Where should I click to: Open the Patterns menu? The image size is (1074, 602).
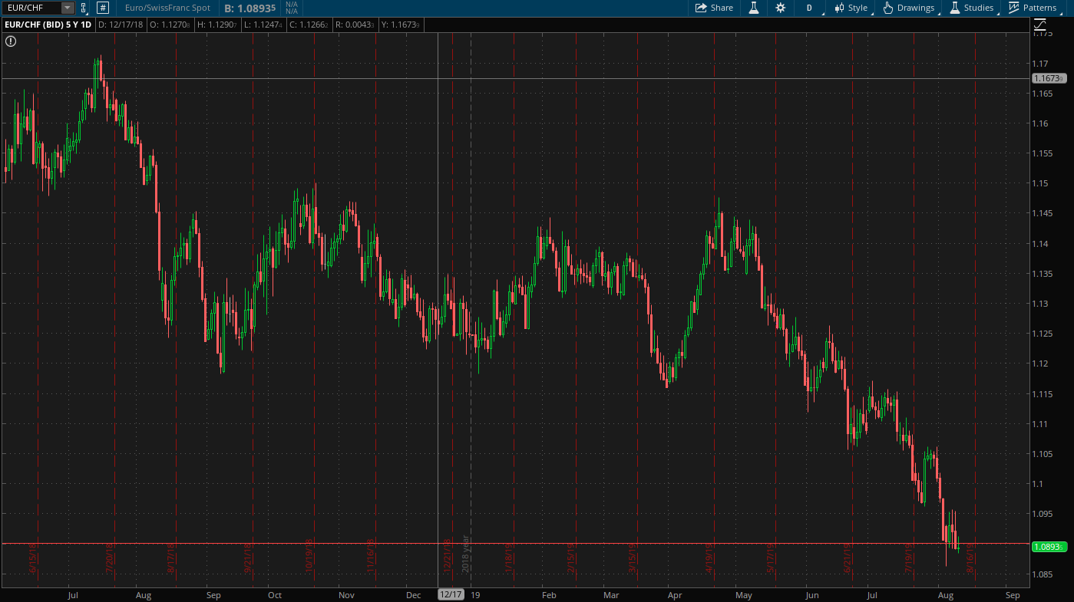point(1034,8)
